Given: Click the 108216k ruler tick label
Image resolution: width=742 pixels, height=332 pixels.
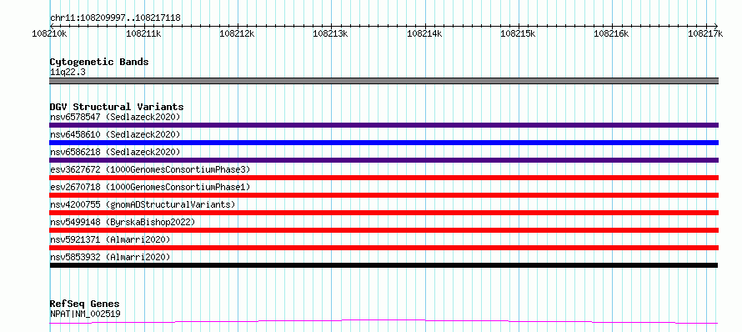Looking at the screenshot, I should 612,33.
